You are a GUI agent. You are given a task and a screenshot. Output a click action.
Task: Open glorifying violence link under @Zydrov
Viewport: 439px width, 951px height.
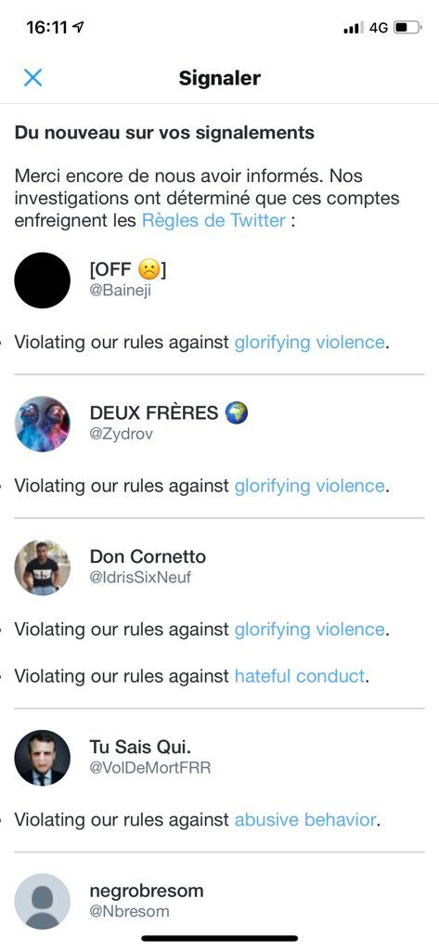[309, 486]
